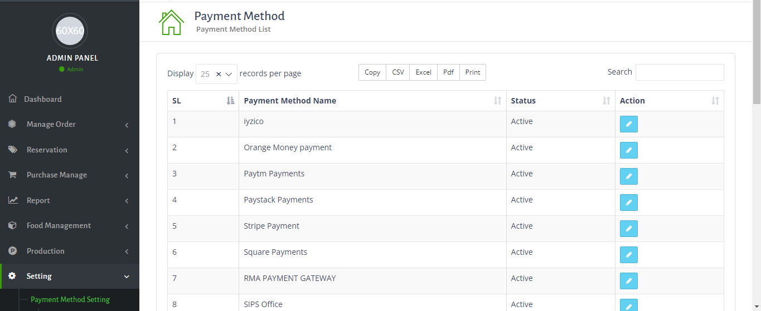761x311 pixels.
Task: Click the green home icon in header
Action: tap(171, 22)
